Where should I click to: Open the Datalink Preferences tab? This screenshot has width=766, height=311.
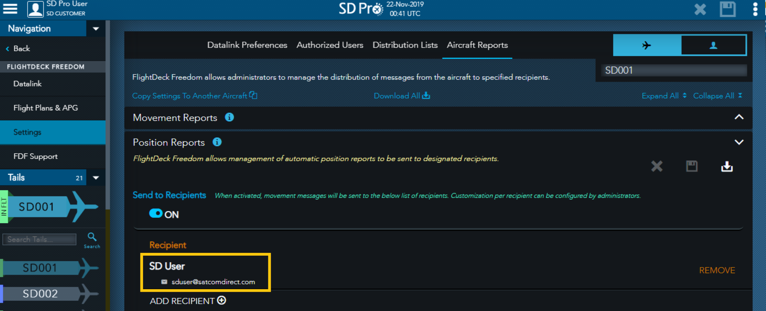(247, 45)
